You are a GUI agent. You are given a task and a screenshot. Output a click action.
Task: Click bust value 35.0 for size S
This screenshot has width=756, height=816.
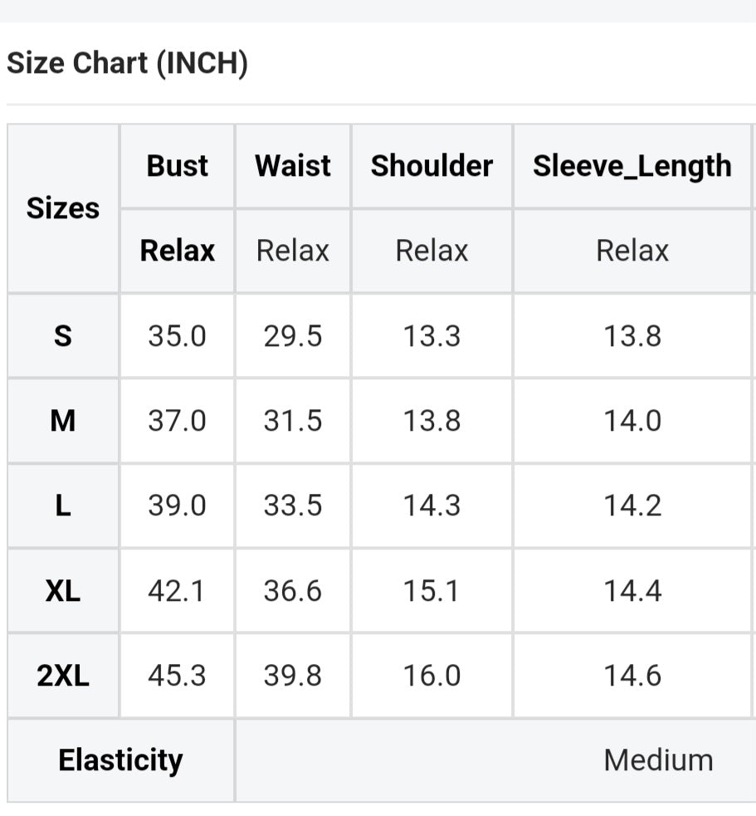pos(177,336)
